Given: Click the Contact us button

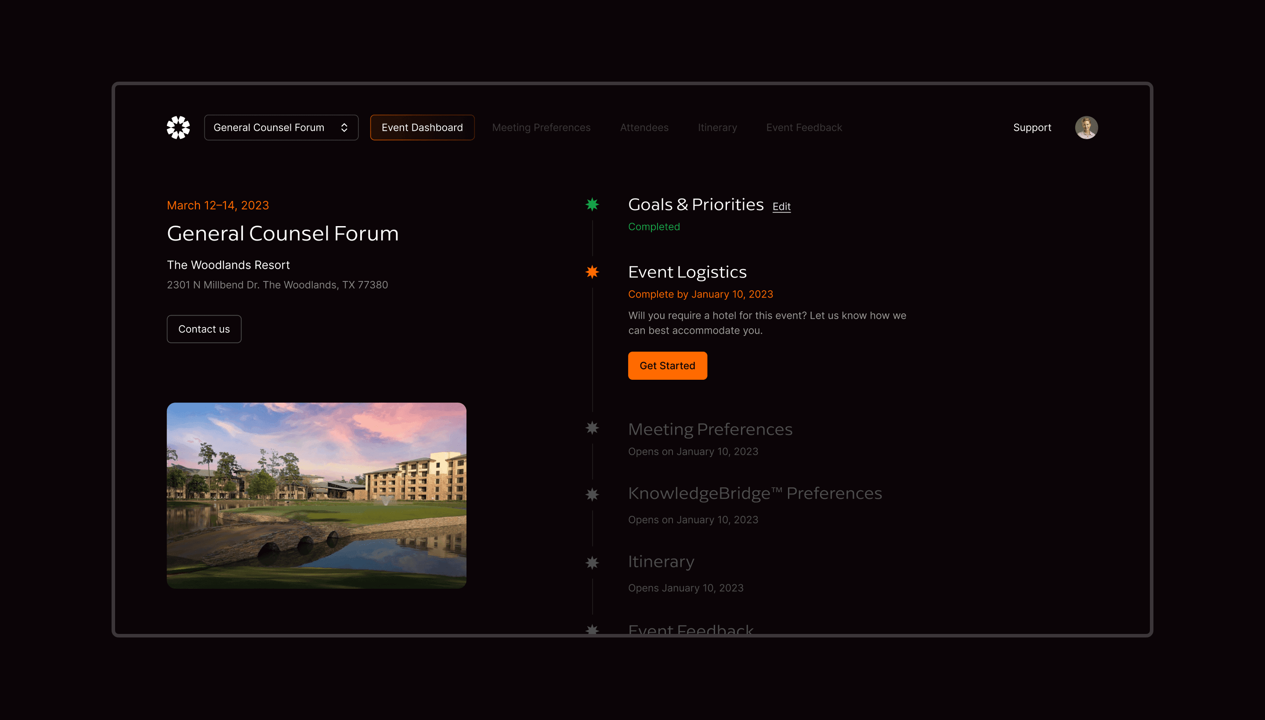Looking at the screenshot, I should (x=204, y=329).
